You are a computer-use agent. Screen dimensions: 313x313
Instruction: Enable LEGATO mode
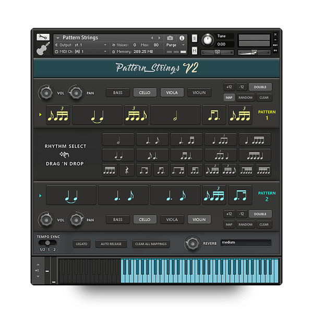(81, 244)
